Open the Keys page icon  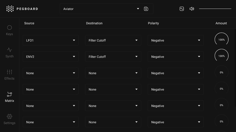(10, 28)
